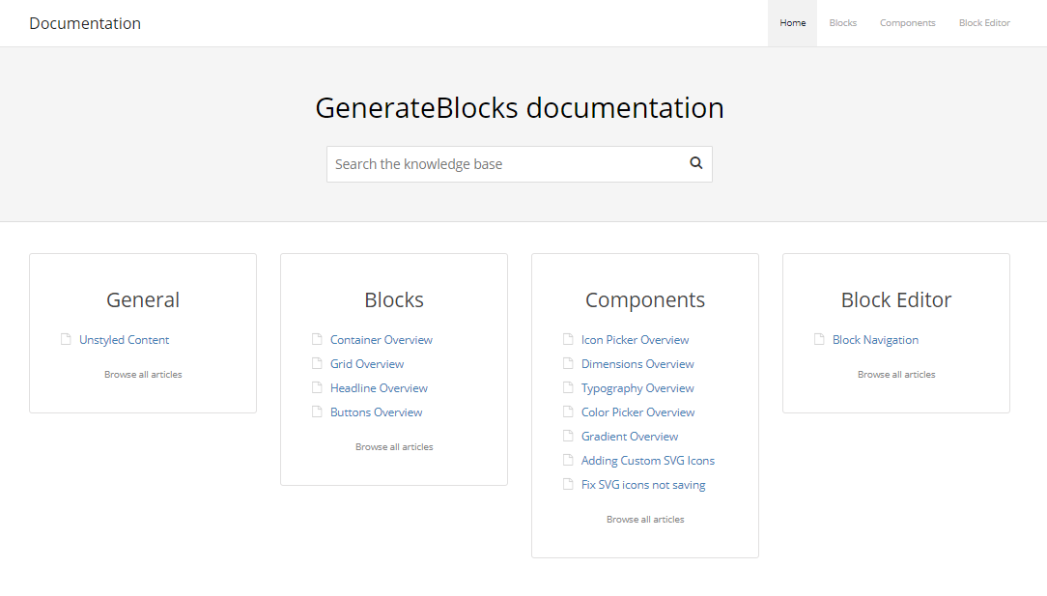
Task: Click the Documentation site title
Action: [x=85, y=22]
